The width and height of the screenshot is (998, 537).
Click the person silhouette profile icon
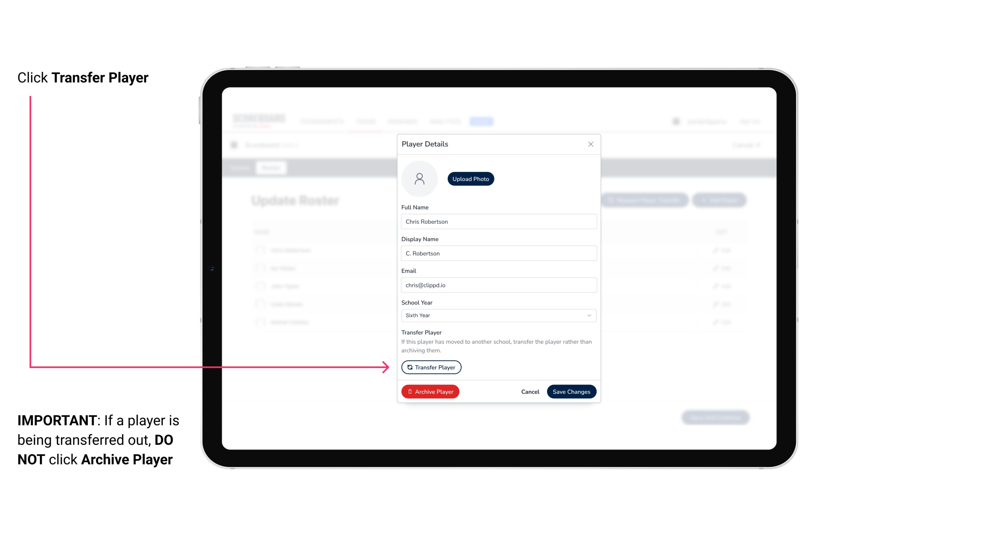[419, 178]
